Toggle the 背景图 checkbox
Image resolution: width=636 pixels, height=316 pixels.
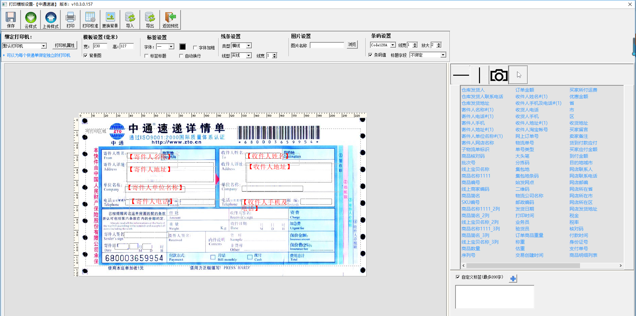[85, 56]
